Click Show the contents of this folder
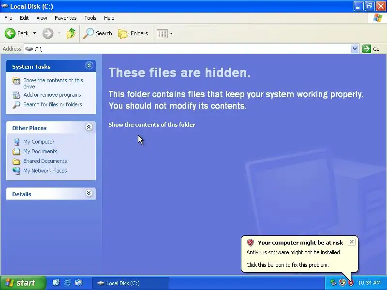Screen dimensions: 387x290 click(x=152, y=125)
